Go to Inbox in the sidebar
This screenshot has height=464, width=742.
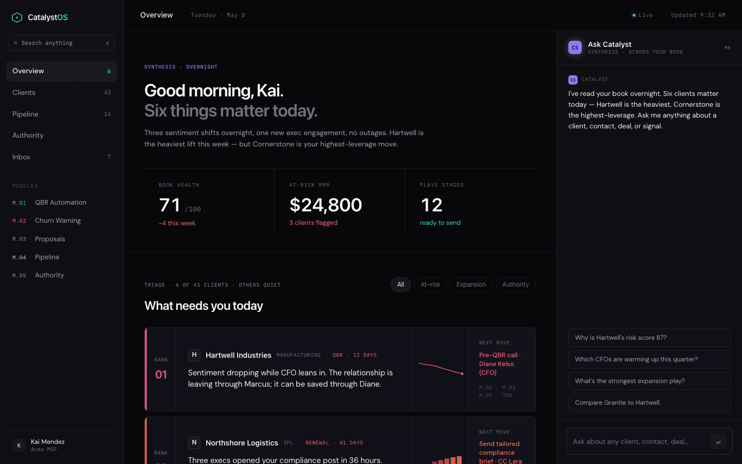61,157
